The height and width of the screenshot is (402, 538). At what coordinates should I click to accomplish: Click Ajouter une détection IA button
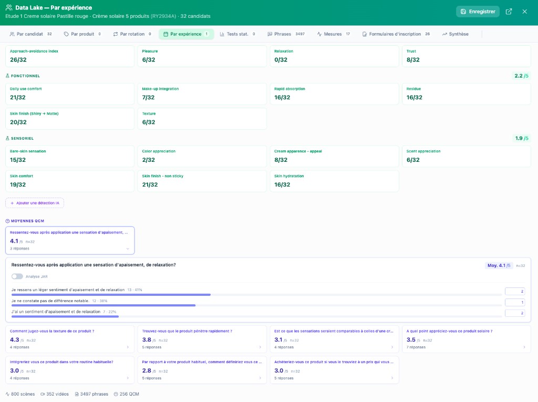(35, 203)
